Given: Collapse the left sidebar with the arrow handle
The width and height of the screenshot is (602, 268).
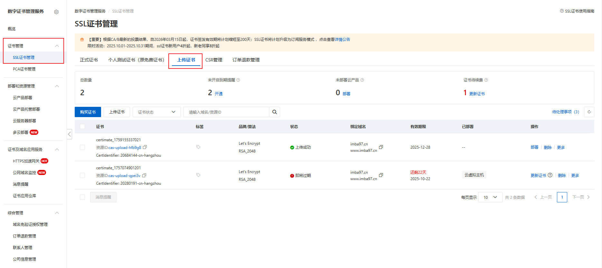Looking at the screenshot, I should click(70, 134).
